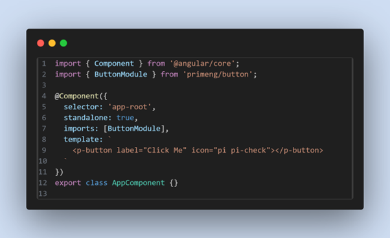This screenshot has width=390, height=238.
Task: Click the red close window dot
Action: (x=41, y=43)
